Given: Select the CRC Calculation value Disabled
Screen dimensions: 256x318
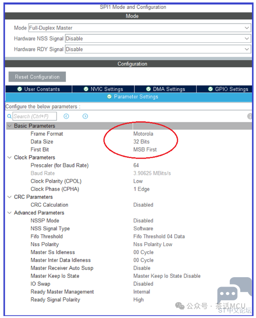Looking at the screenshot, I should (x=143, y=205).
